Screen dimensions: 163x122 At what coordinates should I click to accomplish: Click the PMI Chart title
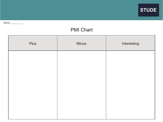81,30
